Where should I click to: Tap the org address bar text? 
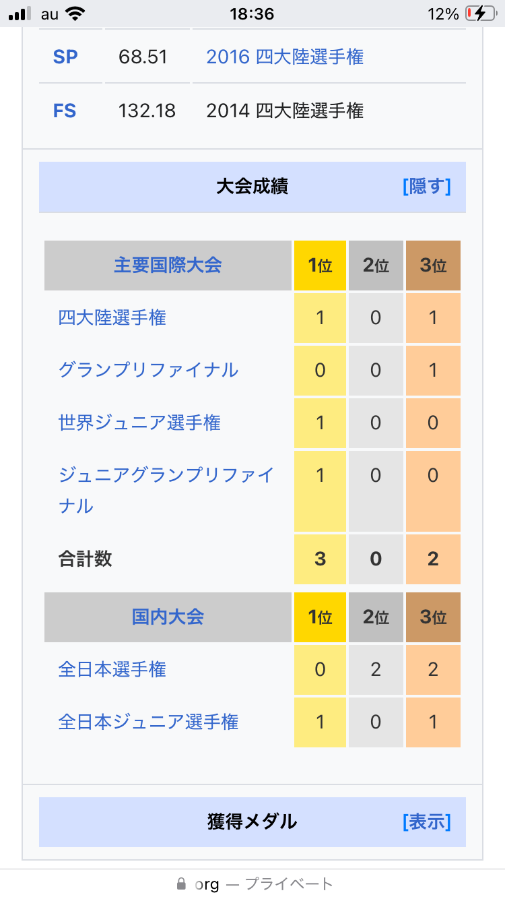207,883
